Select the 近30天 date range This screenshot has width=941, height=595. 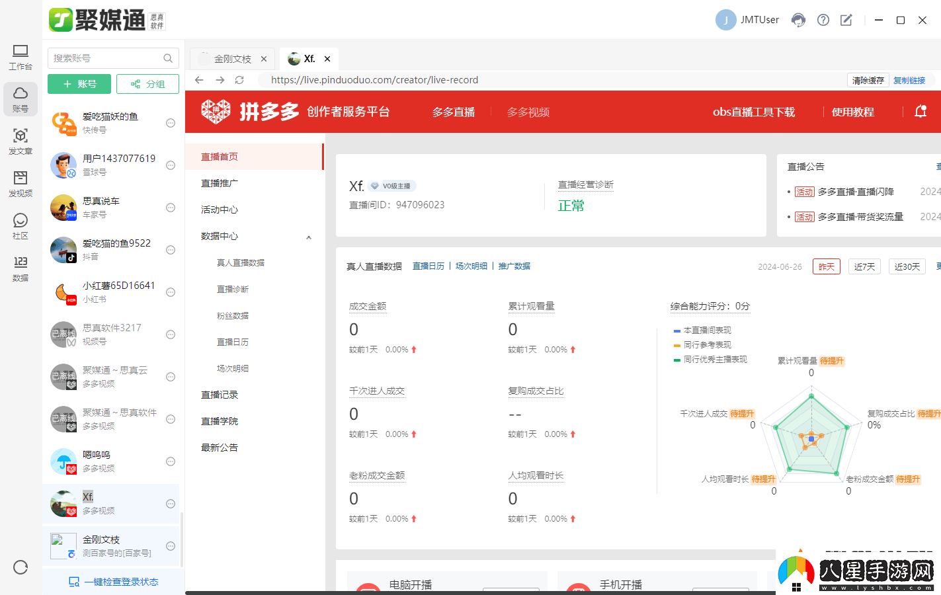907,266
